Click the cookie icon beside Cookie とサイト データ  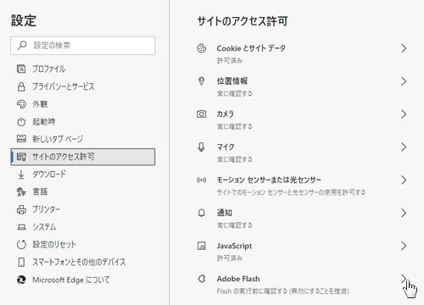(202, 48)
